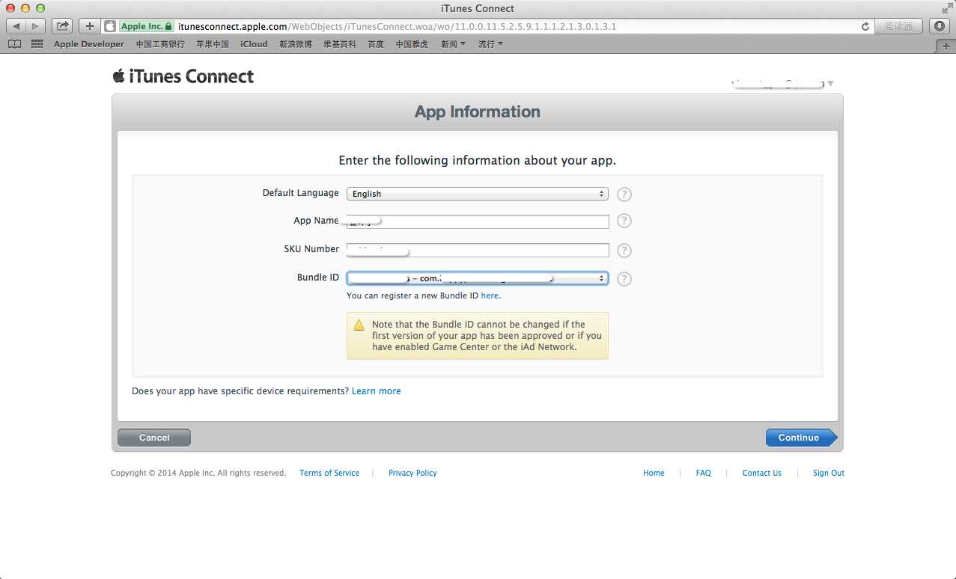
Task: Click the Continue button
Action: pyautogui.click(x=801, y=438)
